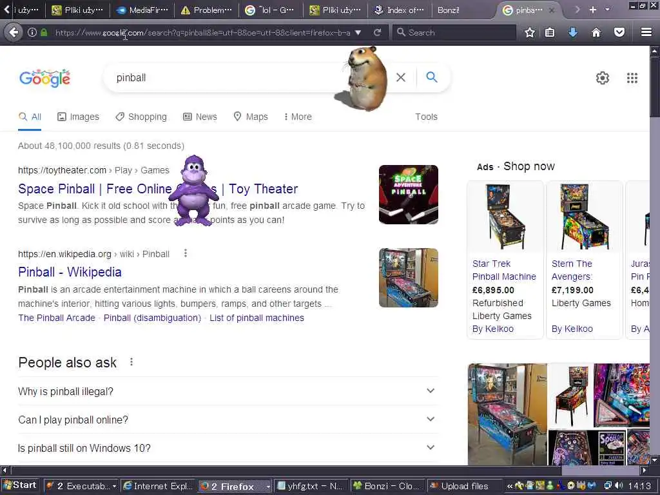This screenshot has width=660, height=495.
Task: Open the bookmarks list icon
Action: click(x=550, y=32)
